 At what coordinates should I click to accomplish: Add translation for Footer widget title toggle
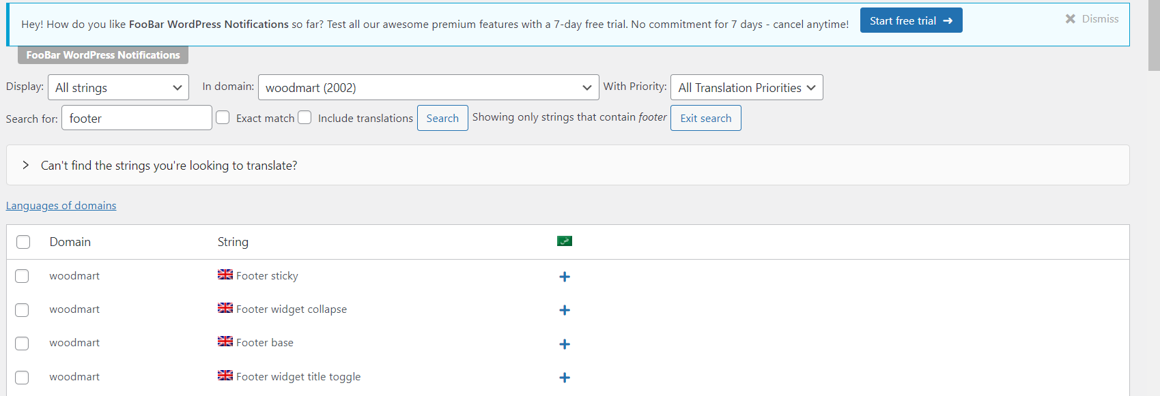pos(565,378)
